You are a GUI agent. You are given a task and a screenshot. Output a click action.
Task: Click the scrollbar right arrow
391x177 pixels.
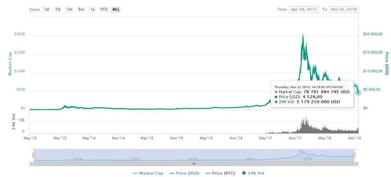pos(357,164)
